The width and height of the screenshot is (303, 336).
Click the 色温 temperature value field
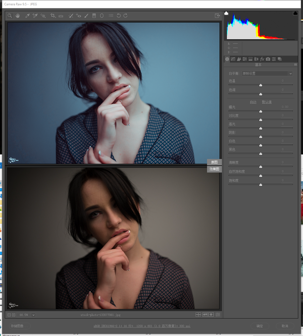tap(285, 81)
